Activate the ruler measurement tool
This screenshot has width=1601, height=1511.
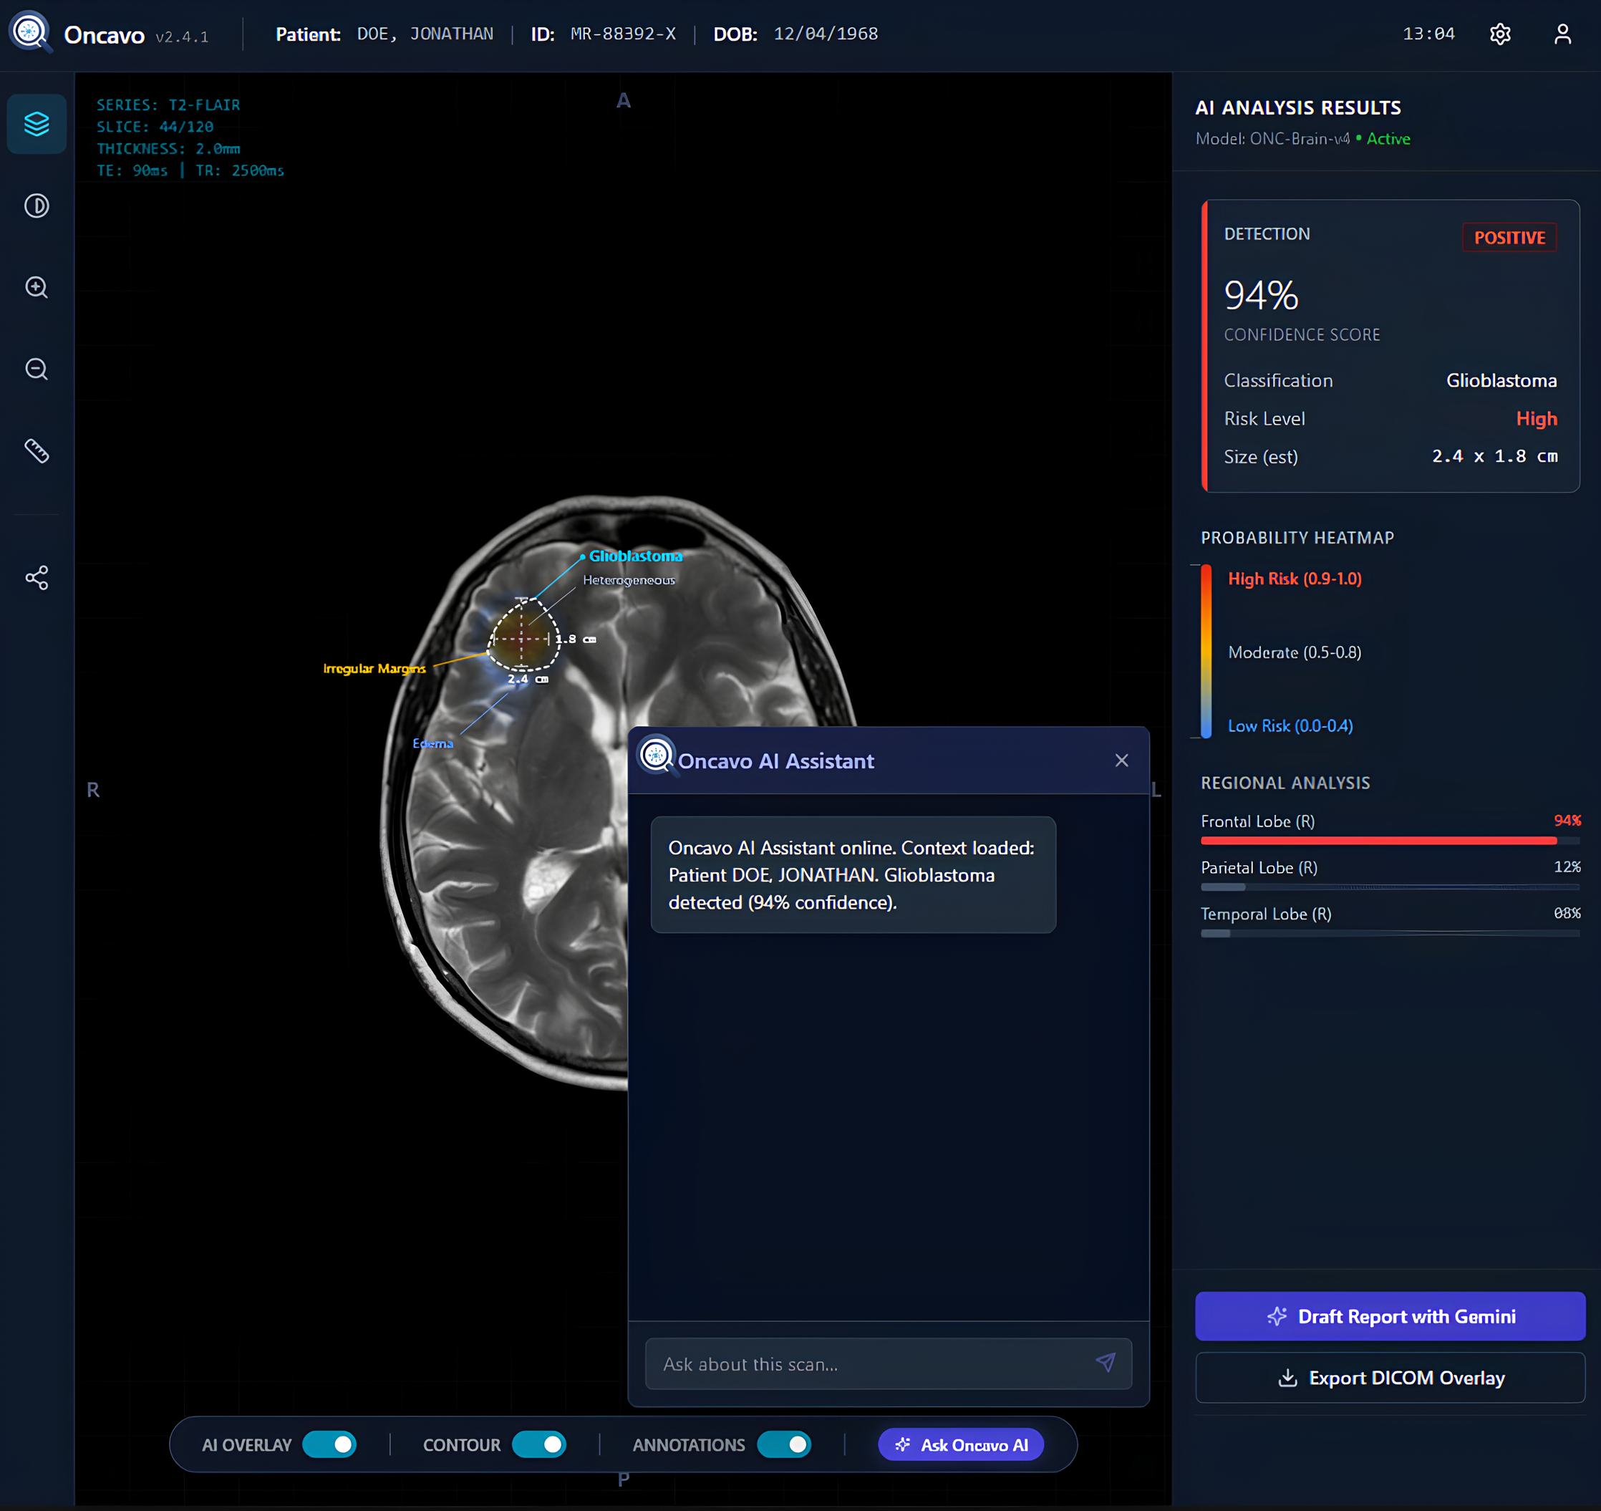[37, 451]
